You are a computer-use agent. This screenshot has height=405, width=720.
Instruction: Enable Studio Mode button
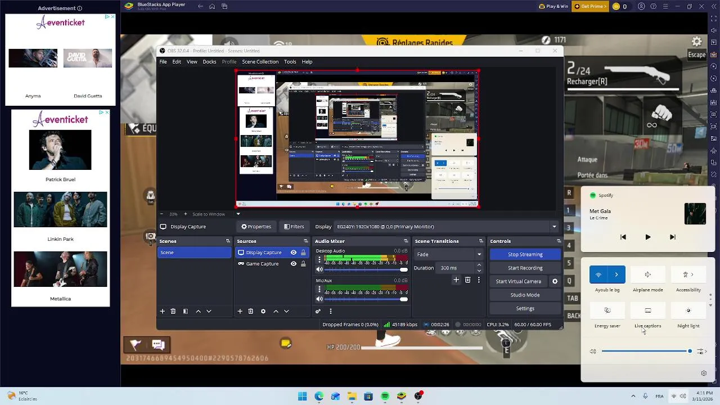[x=525, y=295]
